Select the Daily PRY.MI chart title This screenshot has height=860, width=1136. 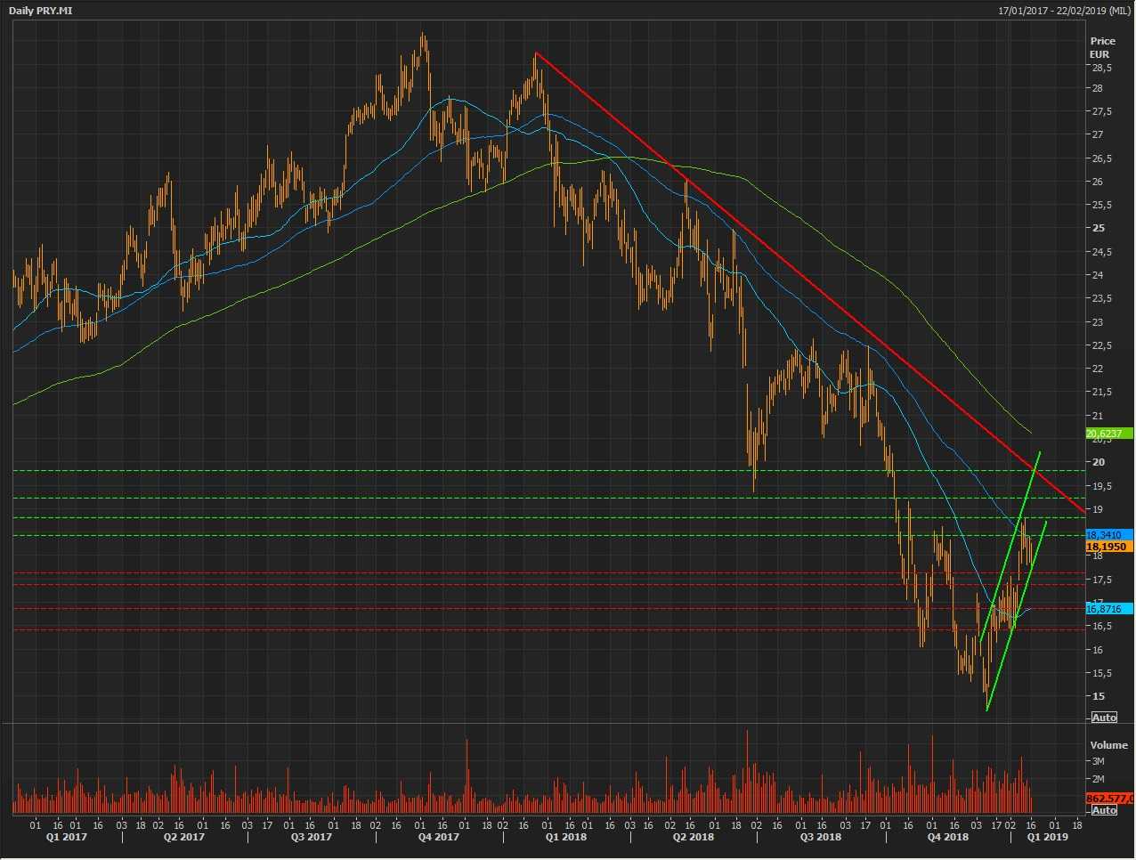click(40, 10)
